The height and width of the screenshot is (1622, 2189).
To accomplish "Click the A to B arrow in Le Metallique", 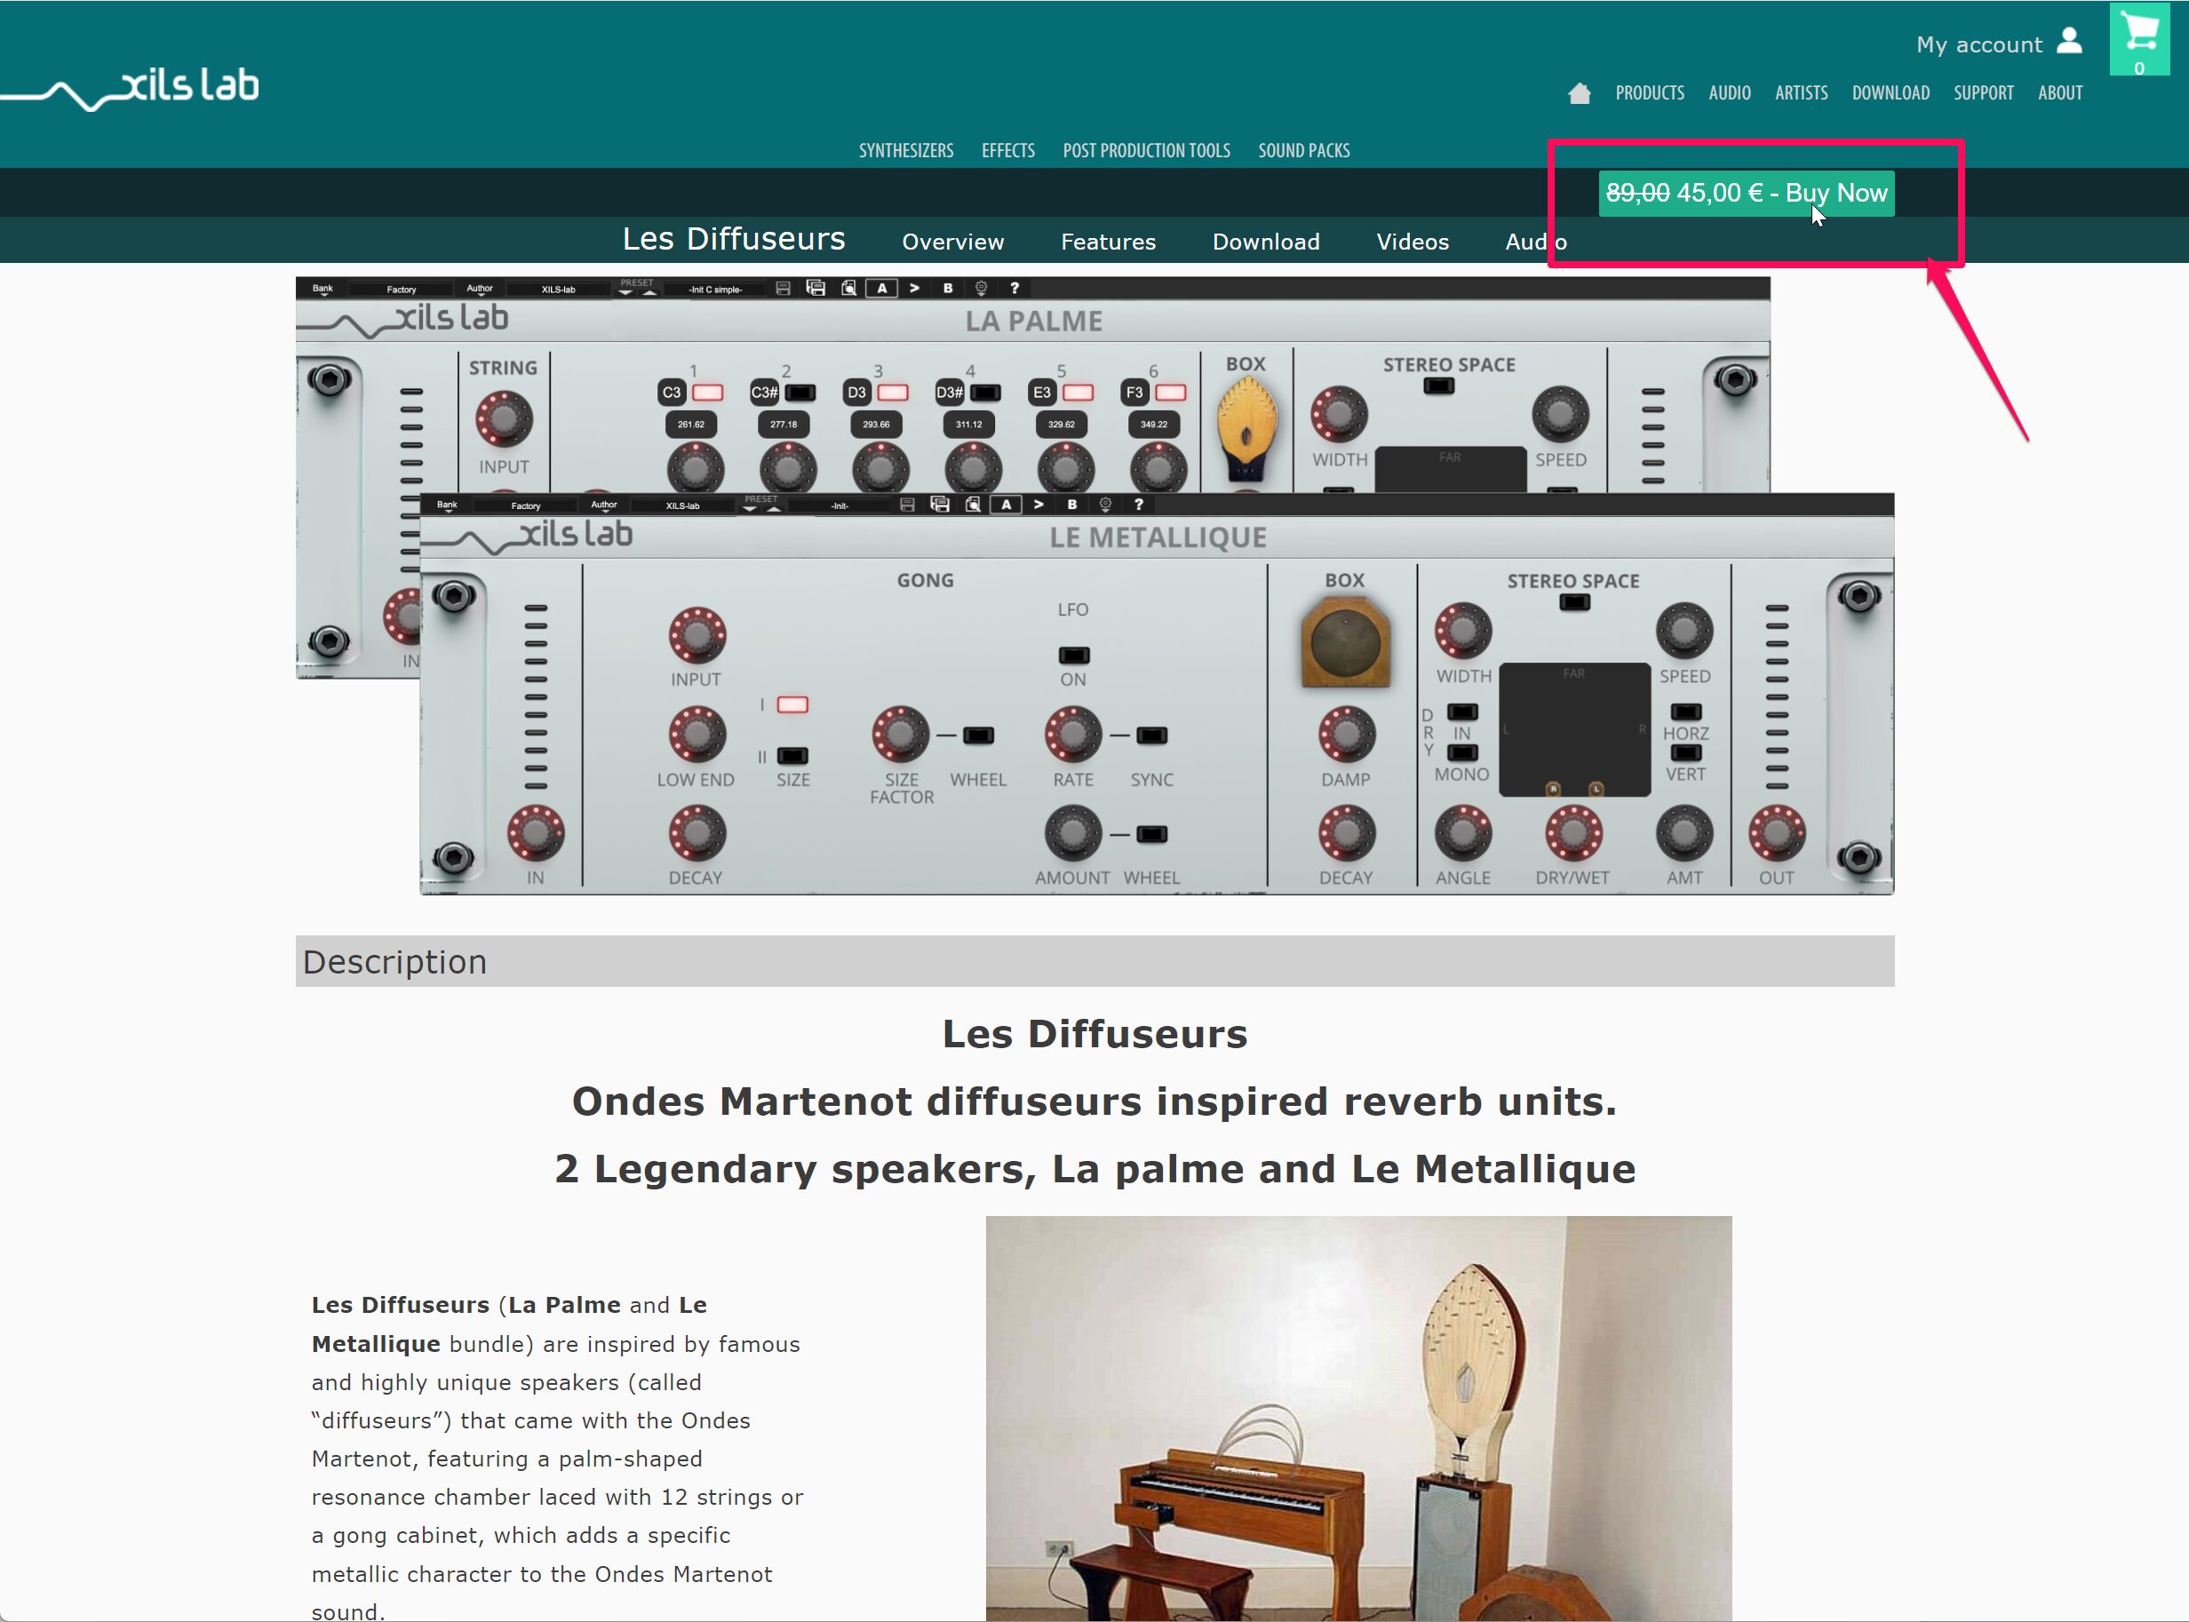I will pos(1039,504).
